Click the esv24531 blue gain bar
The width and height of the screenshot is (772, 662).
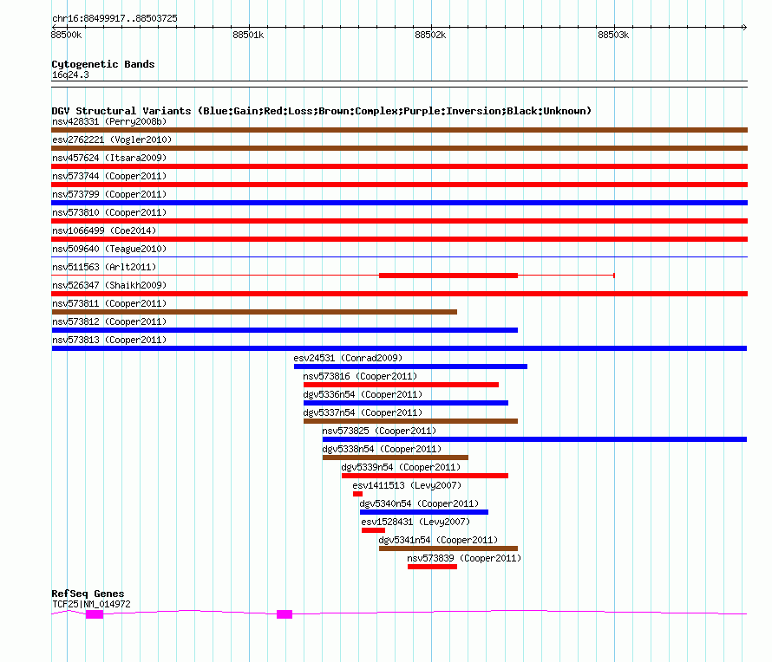point(410,367)
